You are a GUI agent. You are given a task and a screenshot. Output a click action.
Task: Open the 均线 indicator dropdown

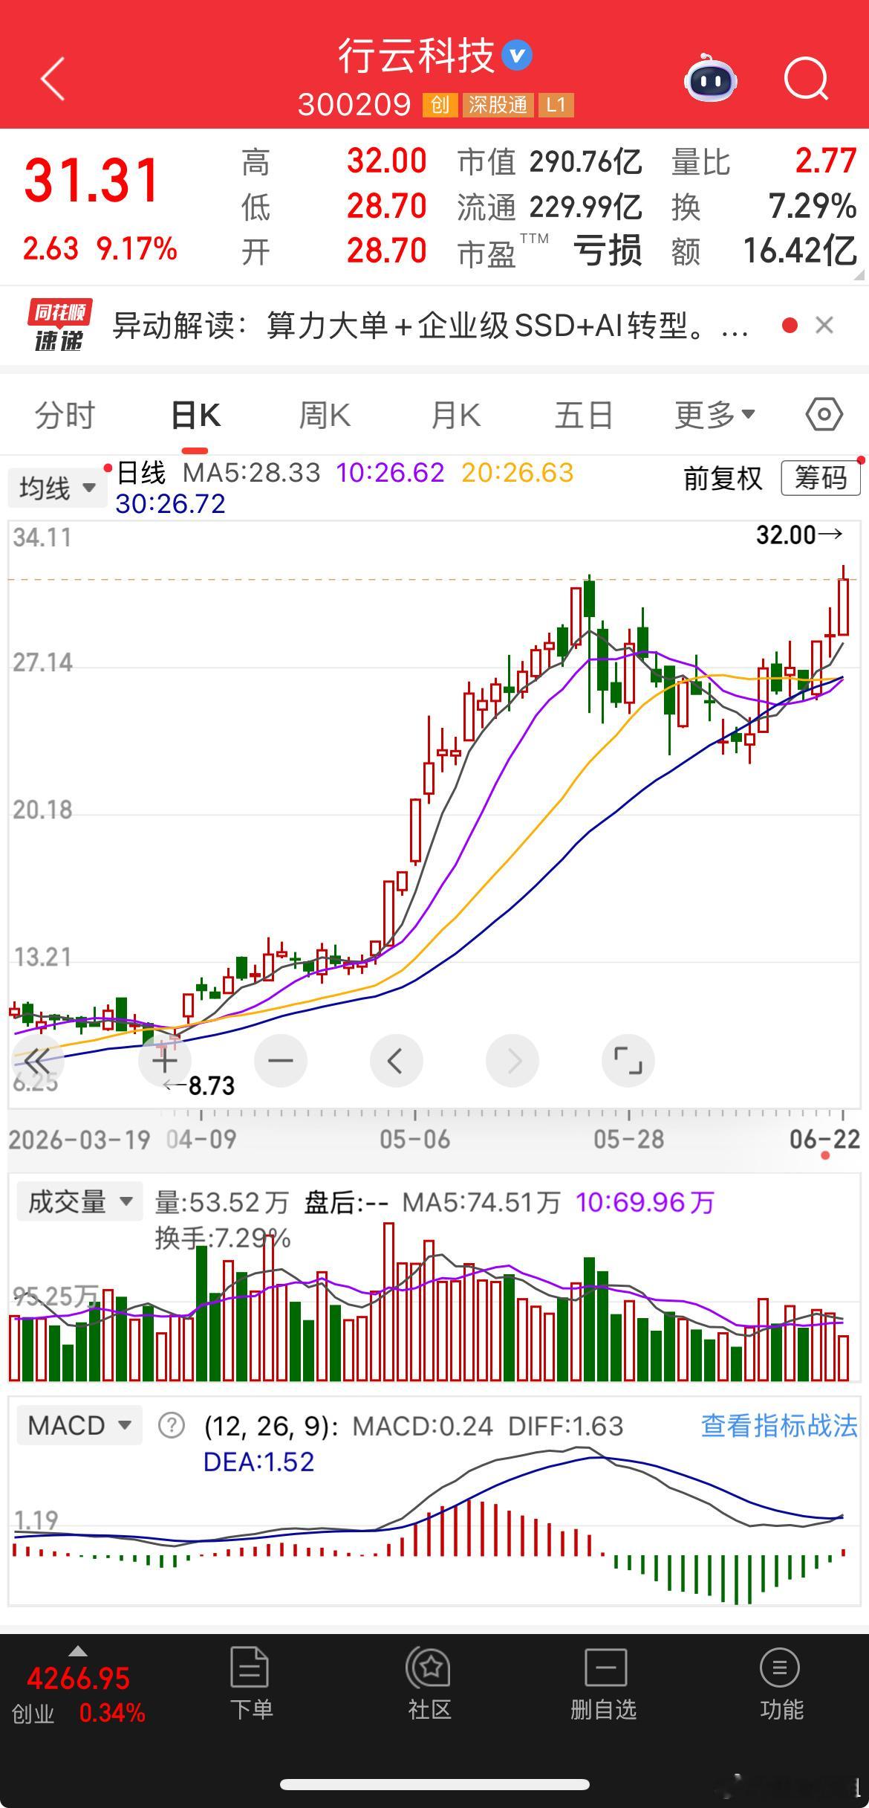tap(58, 488)
